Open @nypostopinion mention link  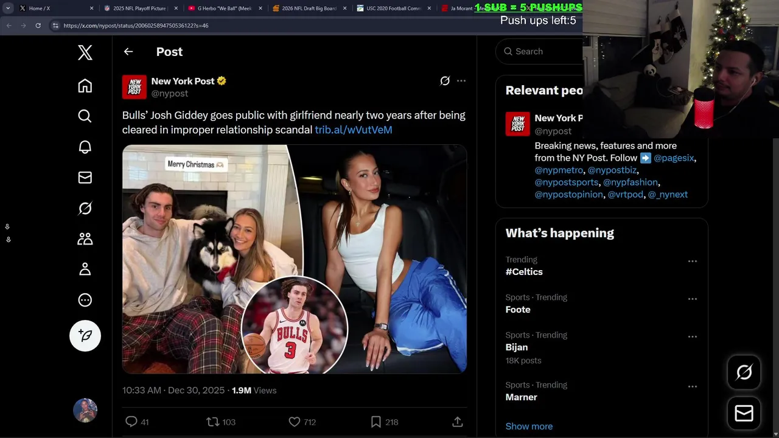pos(569,195)
